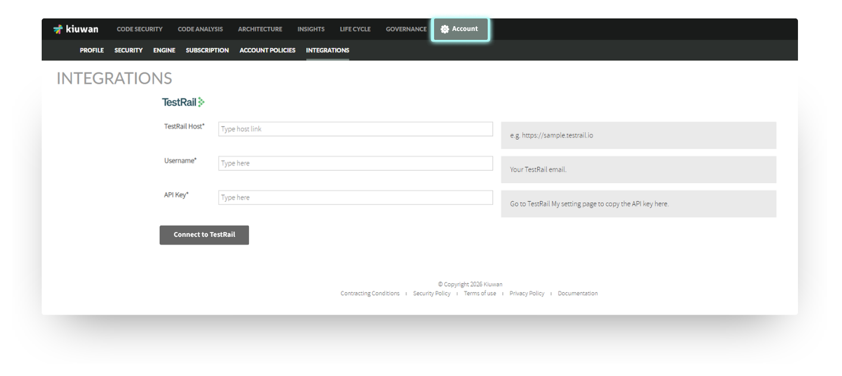Open the Documentation link
The width and height of the screenshot is (842, 376).
pyautogui.click(x=577, y=293)
